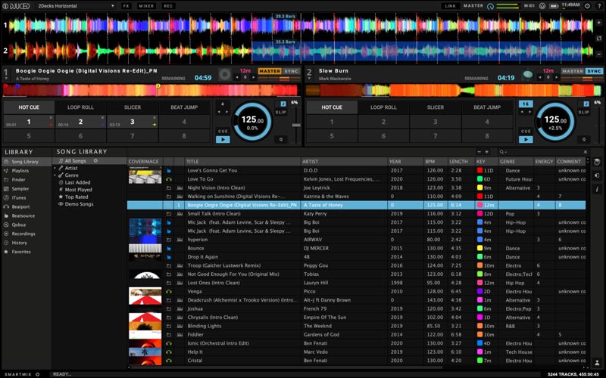Disable SYNC on deck 2
This screenshot has height=378, width=606.
[594, 71]
